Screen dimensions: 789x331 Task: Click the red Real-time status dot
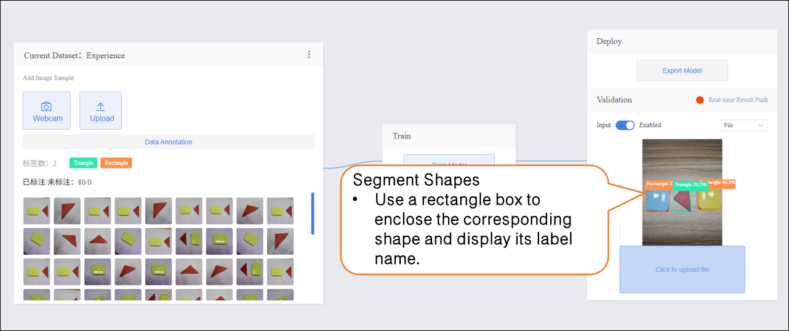[x=700, y=100]
